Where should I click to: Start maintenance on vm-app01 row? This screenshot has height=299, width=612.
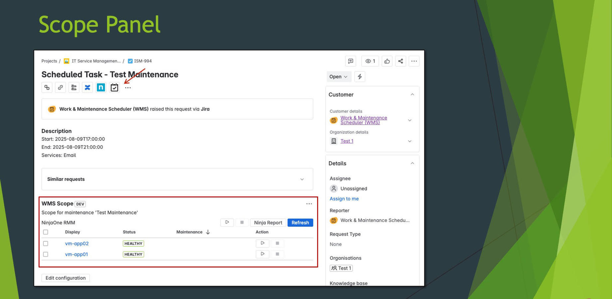[x=262, y=254]
